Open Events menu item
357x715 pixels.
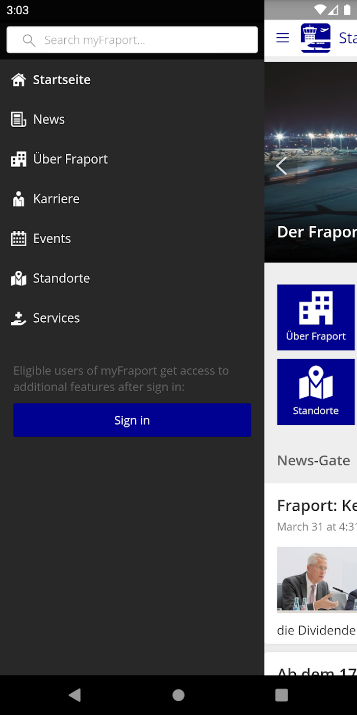point(132,239)
